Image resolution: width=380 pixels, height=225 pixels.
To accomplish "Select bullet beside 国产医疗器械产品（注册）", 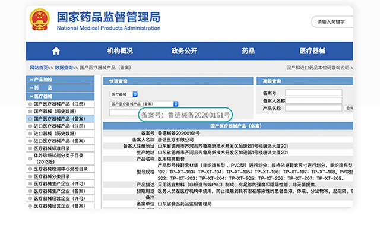I will coord(30,104).
